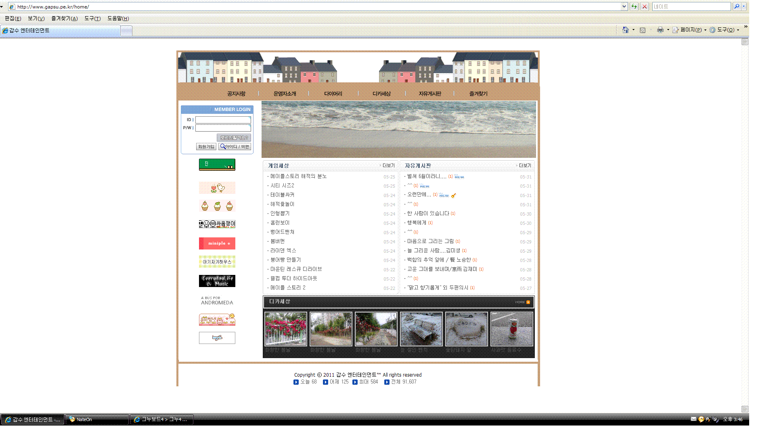The height and width of the screenshot is (436, 775).
Task: Click the orange MORE plus icon
Action: click(528, 302)
